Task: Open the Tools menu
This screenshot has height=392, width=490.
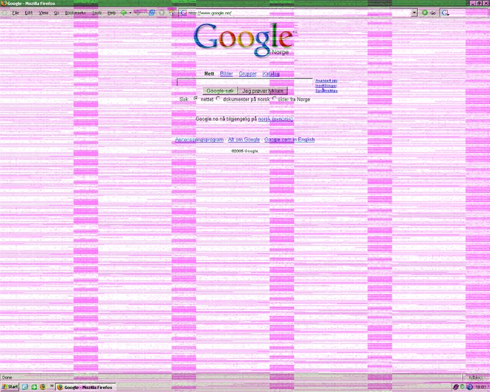Action: 97,13
